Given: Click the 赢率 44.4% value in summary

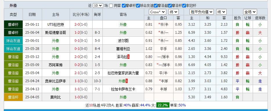Looking at the screenshot, I should 145,105.
